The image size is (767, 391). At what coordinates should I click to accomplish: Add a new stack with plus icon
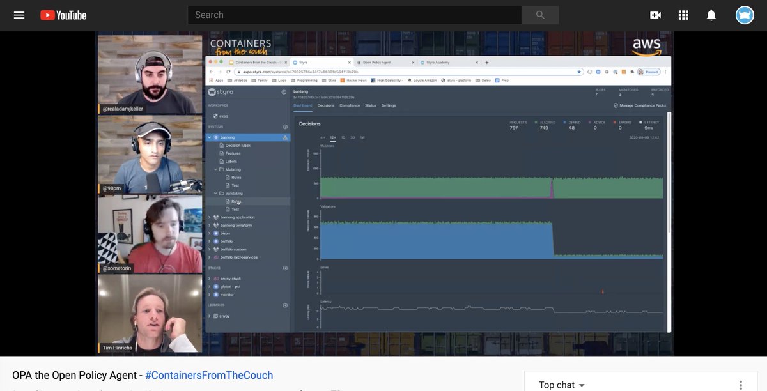point(285,268)
